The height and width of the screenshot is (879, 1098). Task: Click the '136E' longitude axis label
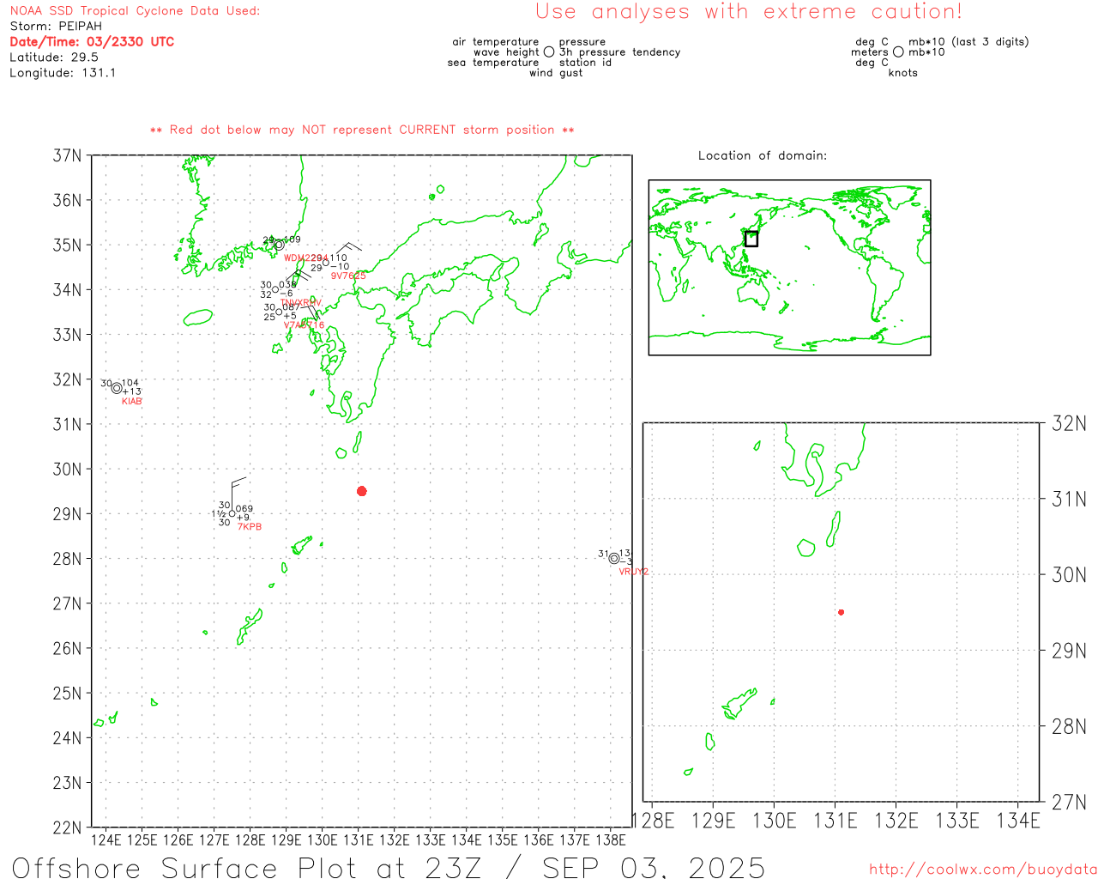539,840
